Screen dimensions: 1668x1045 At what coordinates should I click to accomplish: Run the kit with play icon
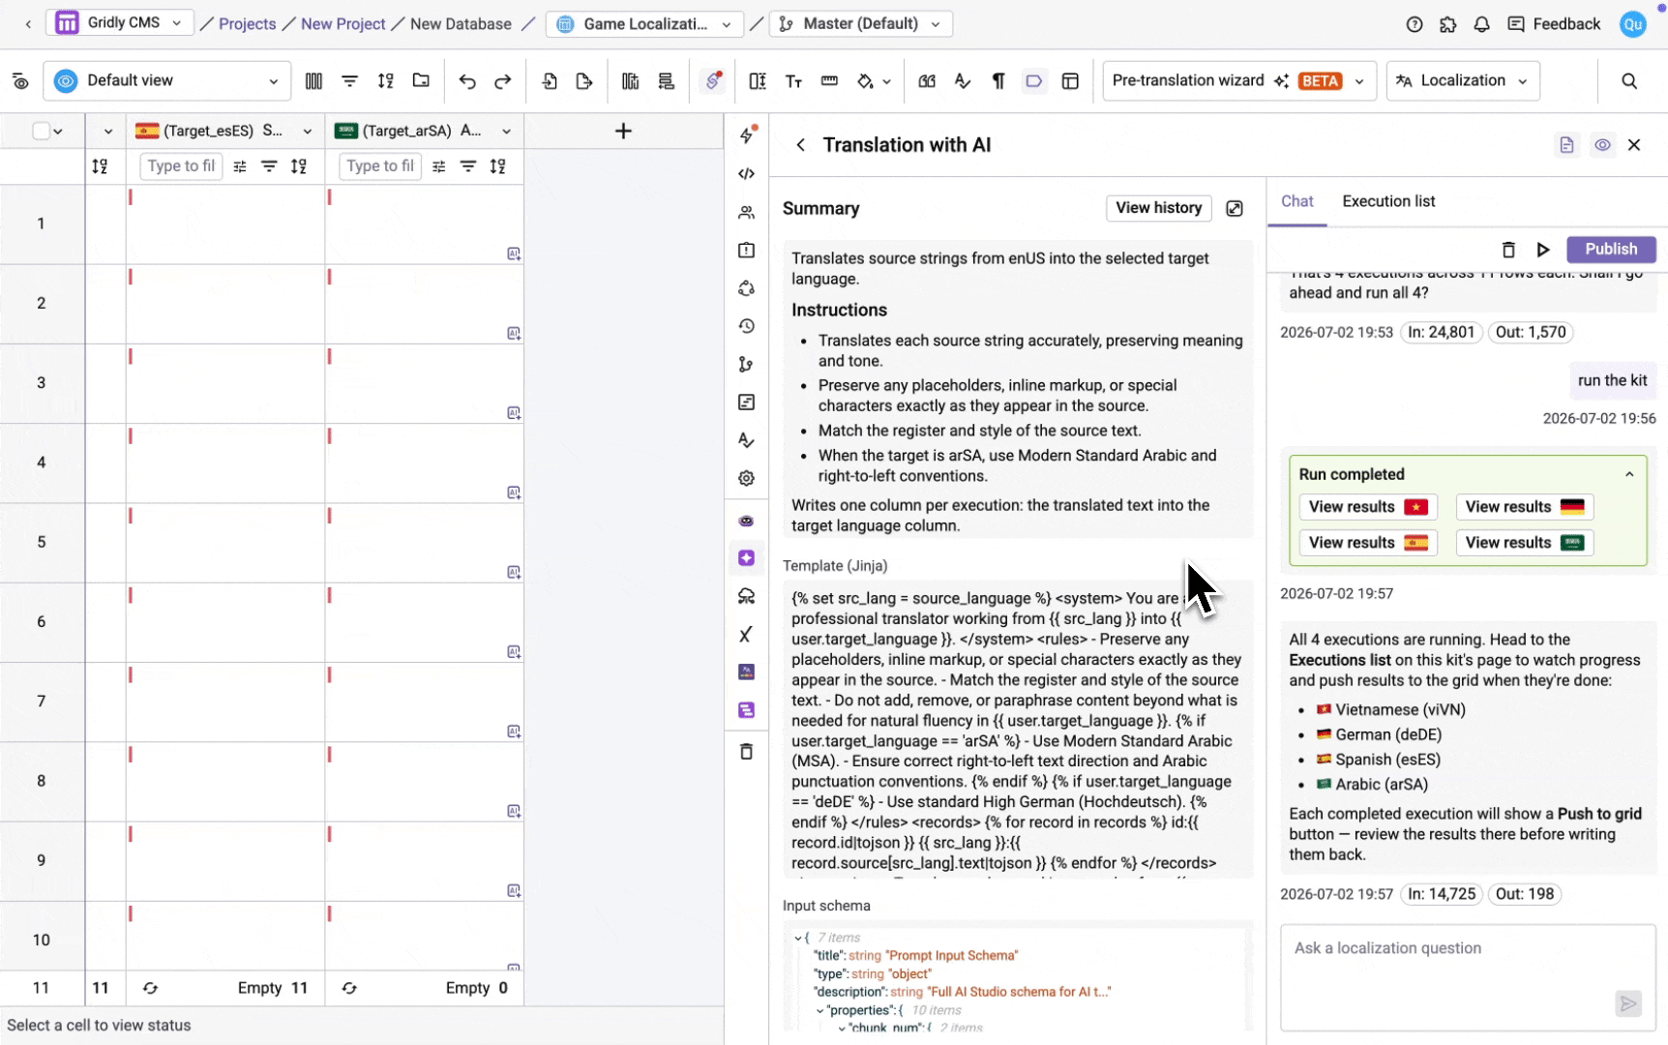click(1543, 250)
